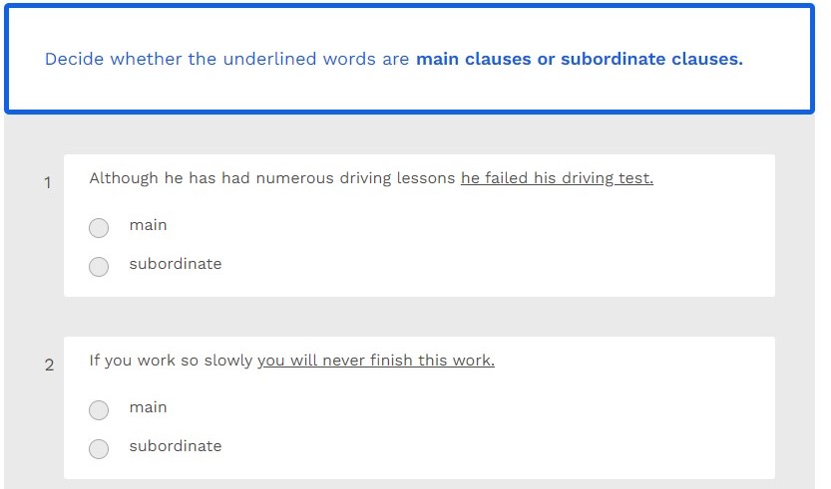
Task: Click the question number 2
Action: [x=49, y=366]
